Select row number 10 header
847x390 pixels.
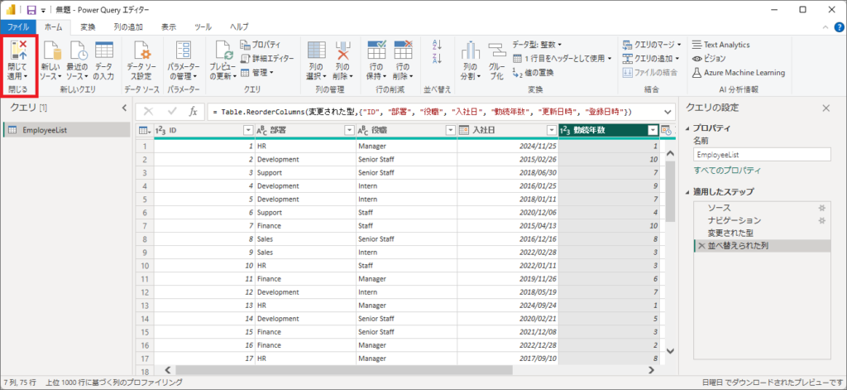pyautogui.click(x=144, y=266)
